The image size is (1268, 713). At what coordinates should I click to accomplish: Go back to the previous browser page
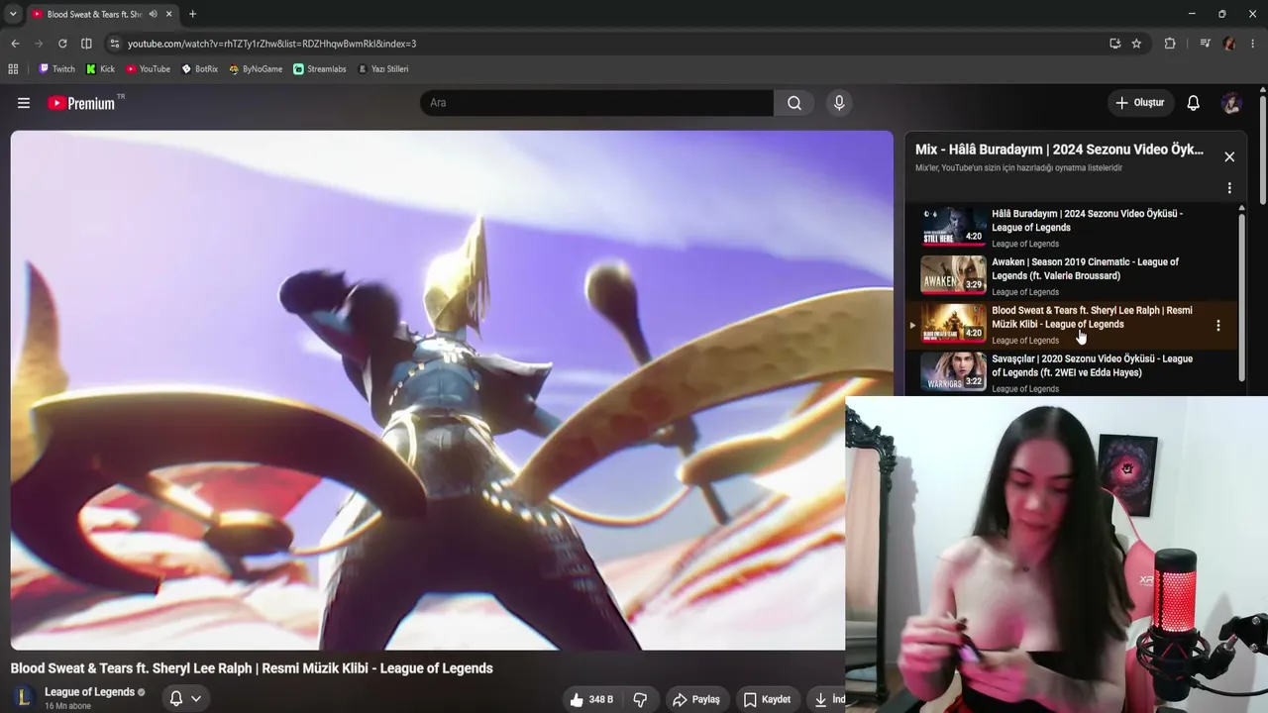15,44
